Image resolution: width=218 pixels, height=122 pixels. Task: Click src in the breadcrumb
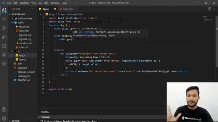(x=41, y=14)
